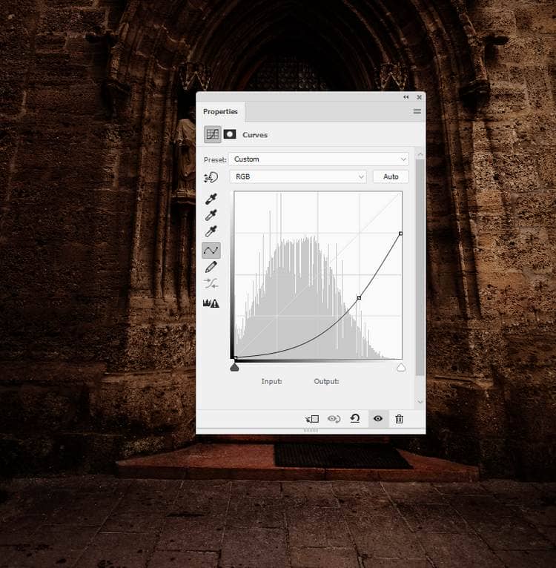
Task: Click the Curves title text
Action: pos(255,135)
